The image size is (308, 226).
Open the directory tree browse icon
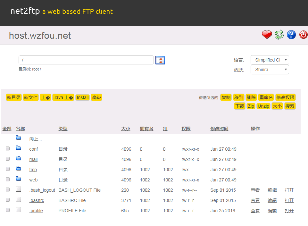160,60
